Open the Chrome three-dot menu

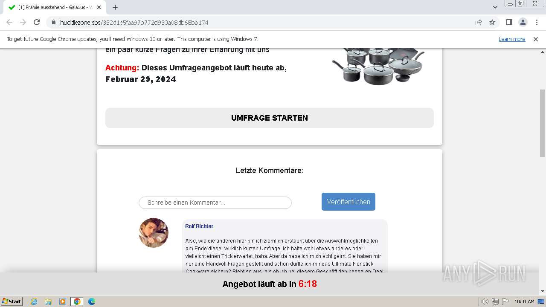(x=536, y=22)
